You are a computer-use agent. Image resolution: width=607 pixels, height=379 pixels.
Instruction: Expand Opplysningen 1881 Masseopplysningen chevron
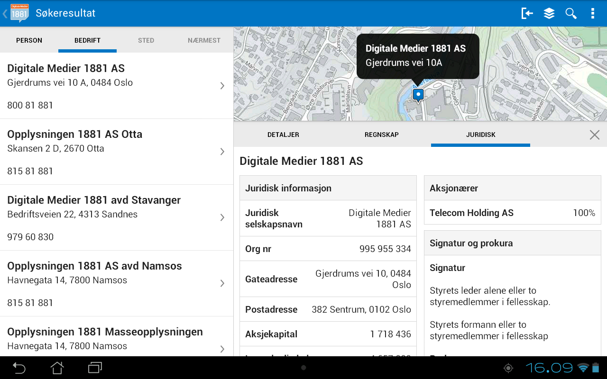coord(222,349)
